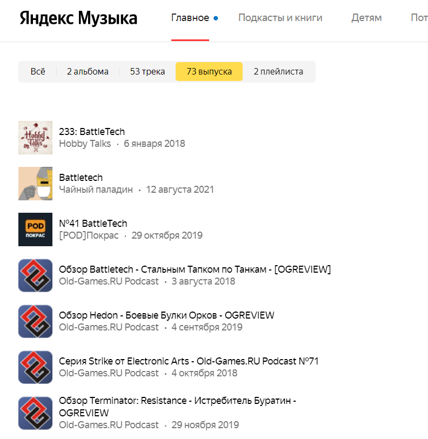
Task: Open Old-Games.RU Podcast link dated 3 августа 2018
Action: pyautogui.click(x=109, y=281)
